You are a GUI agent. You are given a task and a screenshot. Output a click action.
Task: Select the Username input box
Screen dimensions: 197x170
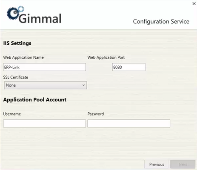coord(45,123)
